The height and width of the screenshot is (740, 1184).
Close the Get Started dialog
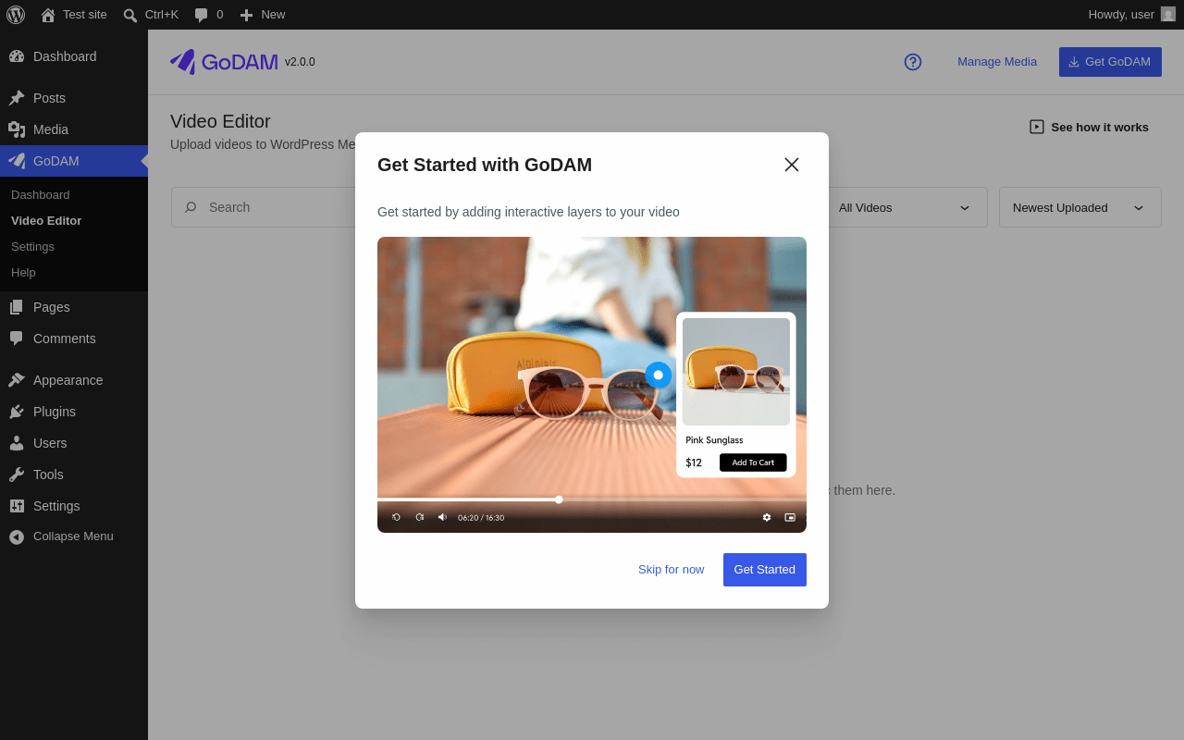pos(792,165)
